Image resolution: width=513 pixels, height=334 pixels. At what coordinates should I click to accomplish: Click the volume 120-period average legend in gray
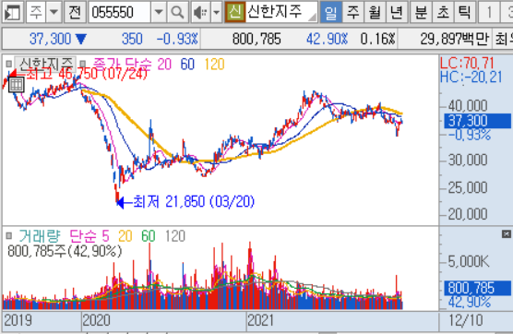point(175,236)
